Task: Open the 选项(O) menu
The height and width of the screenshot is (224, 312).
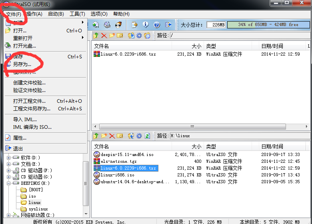Action: click(x=99, y=14)
